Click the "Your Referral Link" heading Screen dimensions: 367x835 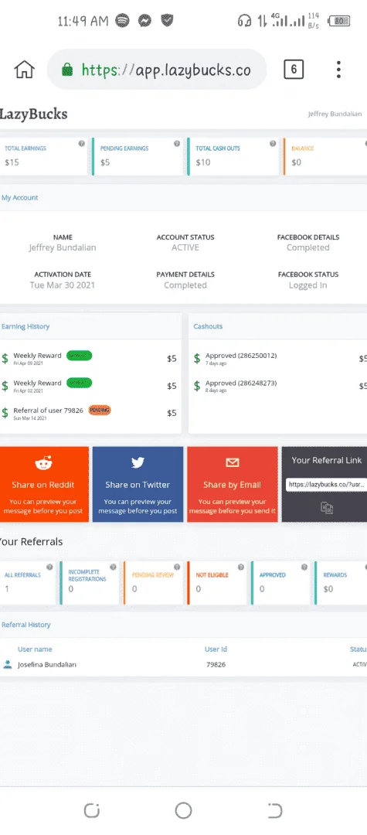tap(327, 460)
